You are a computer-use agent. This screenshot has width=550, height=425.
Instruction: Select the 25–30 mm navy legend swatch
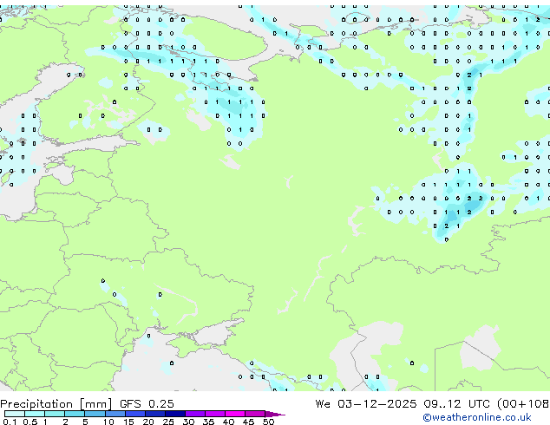pyautogui.click(x=175, y=414)
